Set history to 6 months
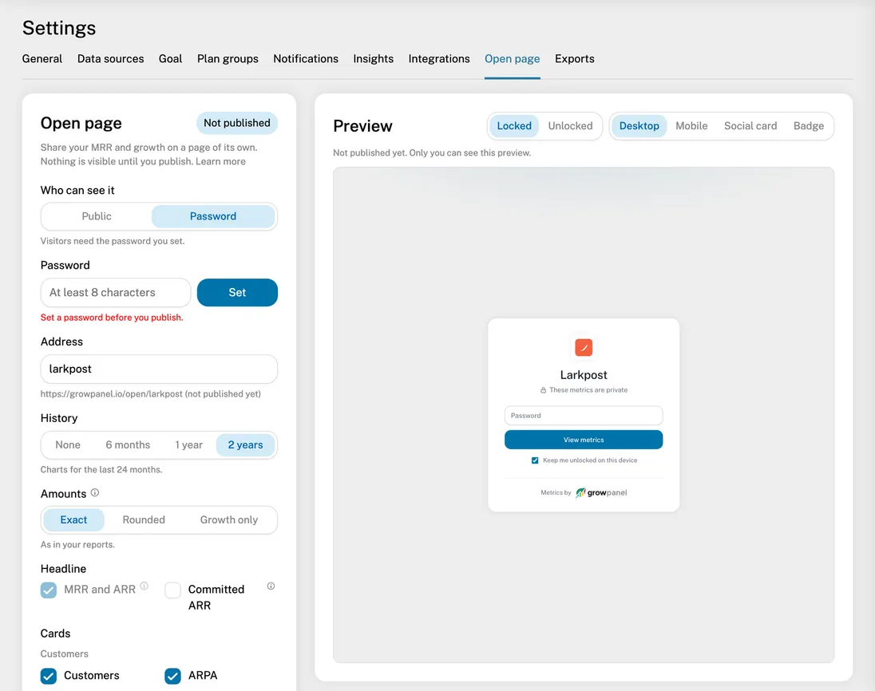 tap(128, 445)
